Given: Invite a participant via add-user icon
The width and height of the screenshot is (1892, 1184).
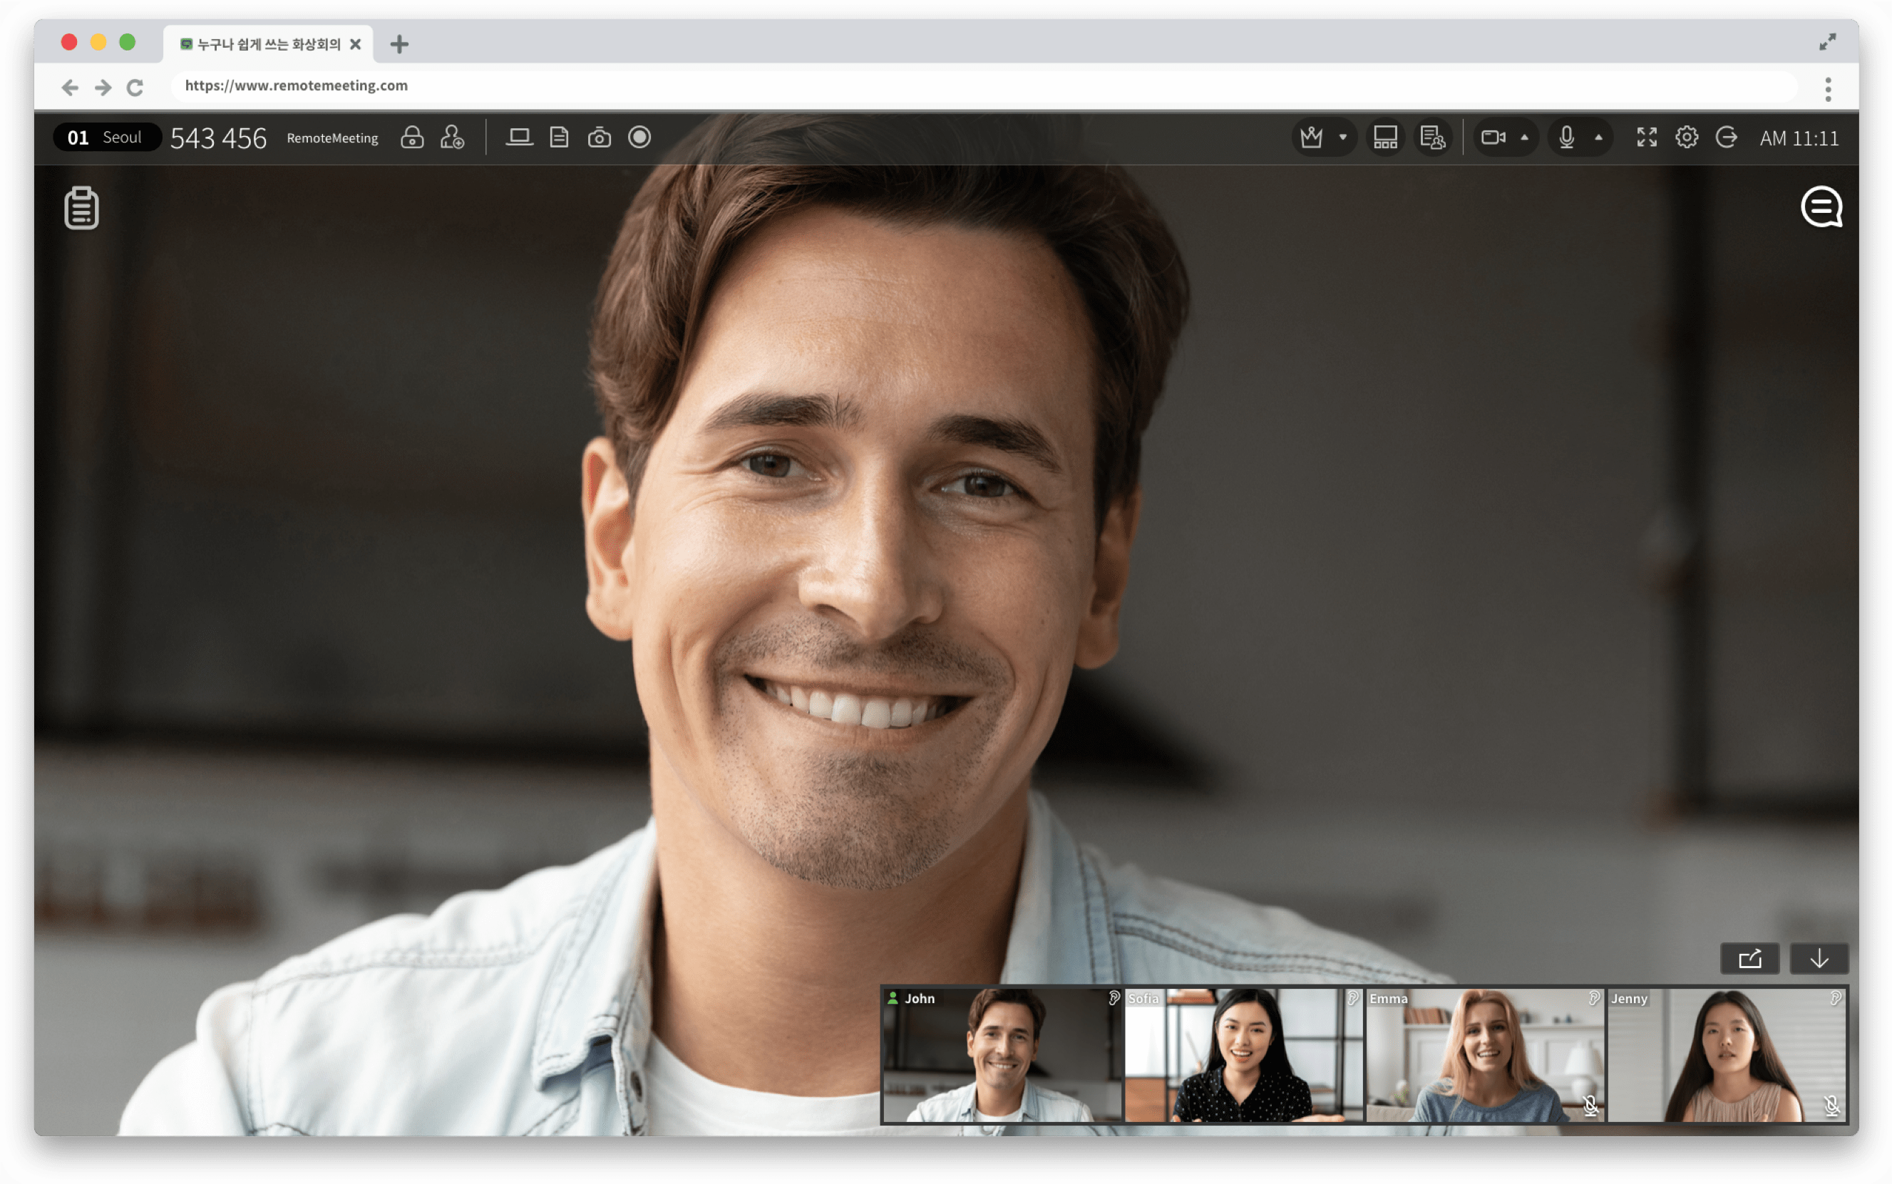Looking at the screenshot, I should pyautogui.click(x=452, y=137).
